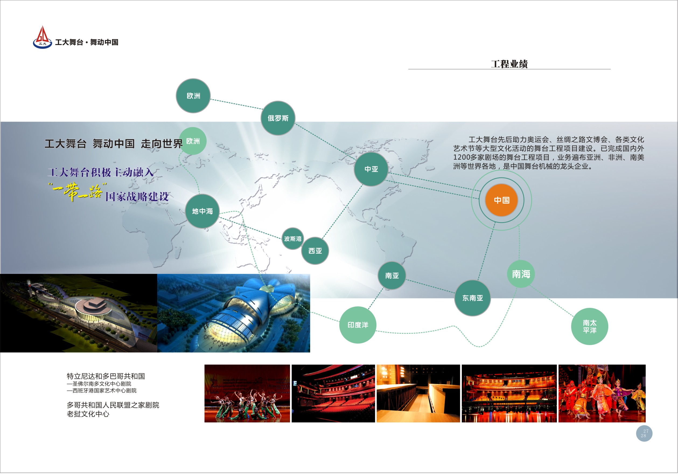Screen dimensions: 678x475
Task: Select the 南亚 circle node
Action: pyautogui.click(x=392, y=276)
